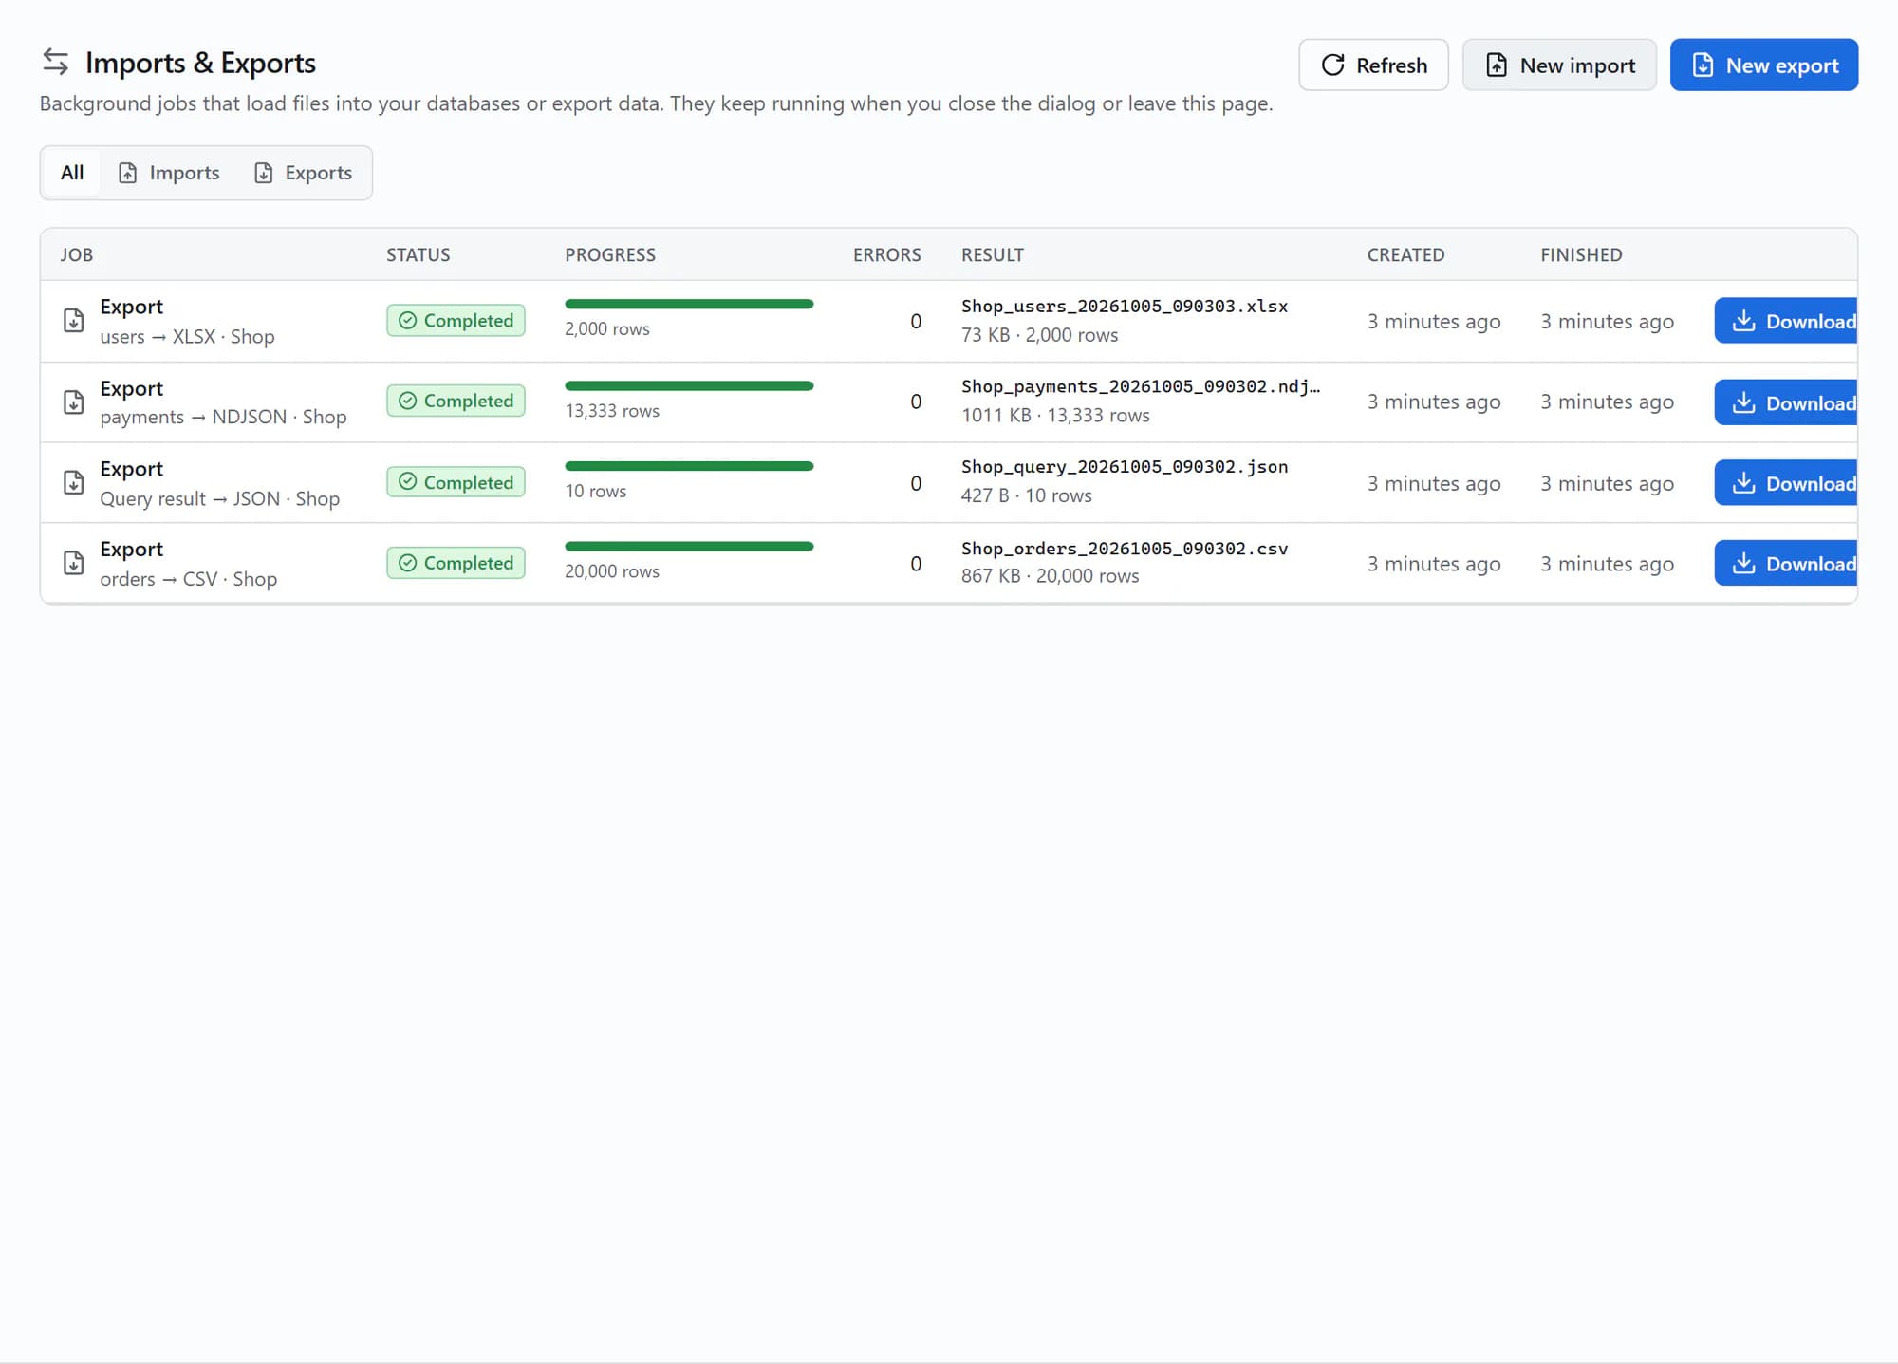Download the Shop_users xlsx export
This screenshot has width=1898, height=1364.
(1785, 321)
